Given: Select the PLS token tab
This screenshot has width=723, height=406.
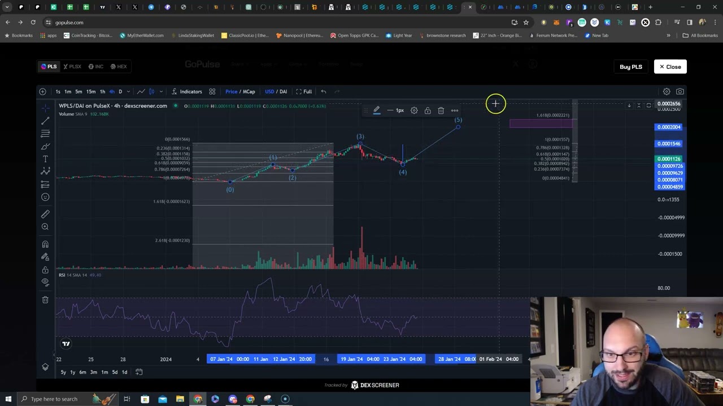Looking at the screenshot, I should (x=49, y=67).
